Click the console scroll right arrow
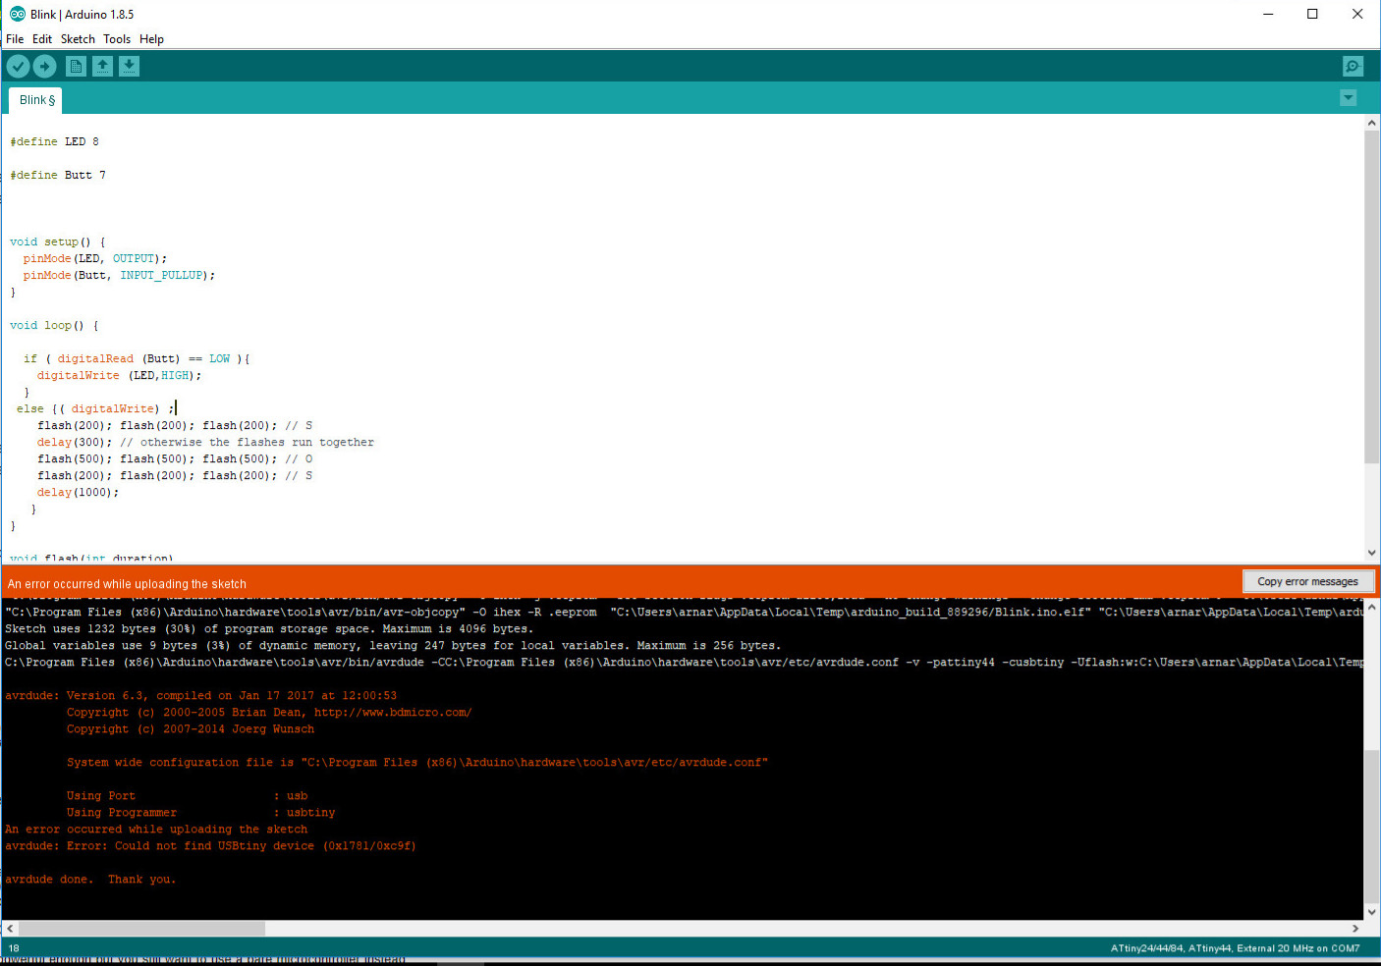This screenshot has height=966, width=1381. [1355, 928]
